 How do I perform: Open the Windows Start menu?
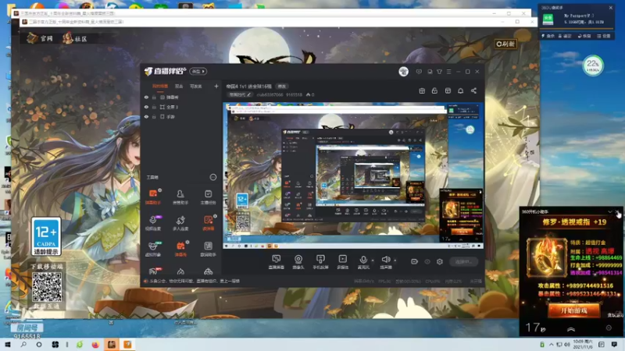[x=8, y=344]
